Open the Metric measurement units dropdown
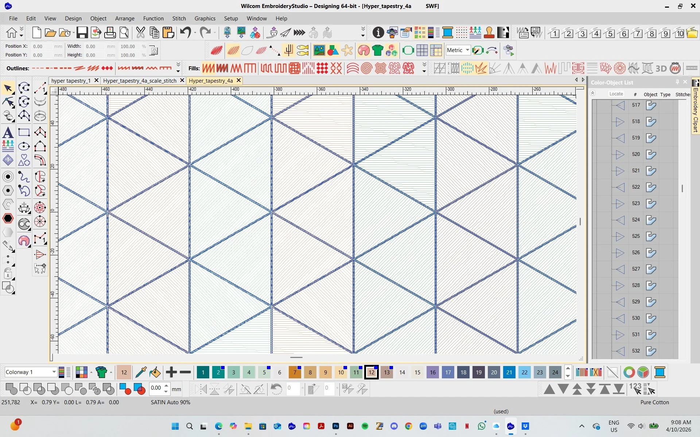Image resolution: width=700 pixels, height=437 pixels. (467, 50)
